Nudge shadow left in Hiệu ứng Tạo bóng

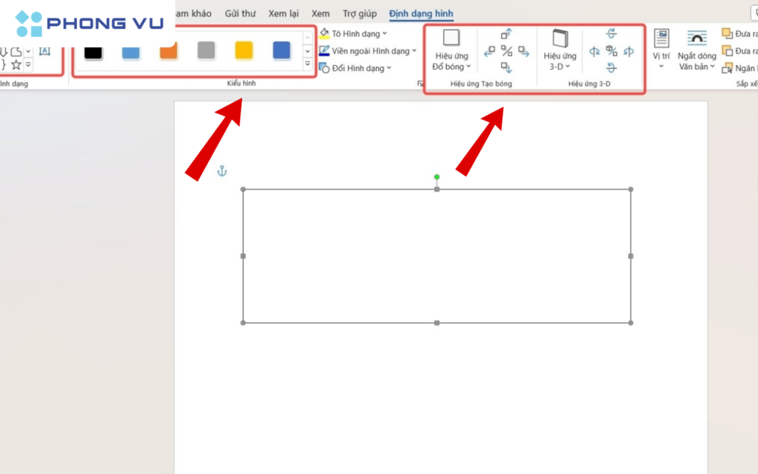coord(489,51)
